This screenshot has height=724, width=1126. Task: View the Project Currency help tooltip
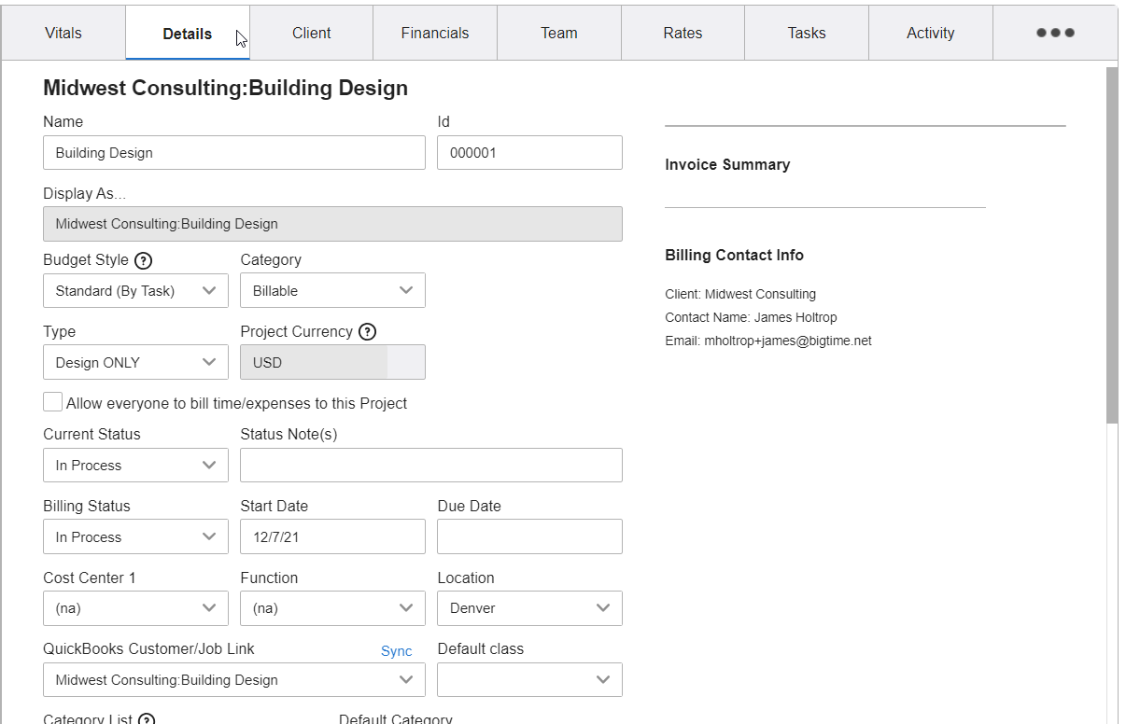(x=367, y=331)
